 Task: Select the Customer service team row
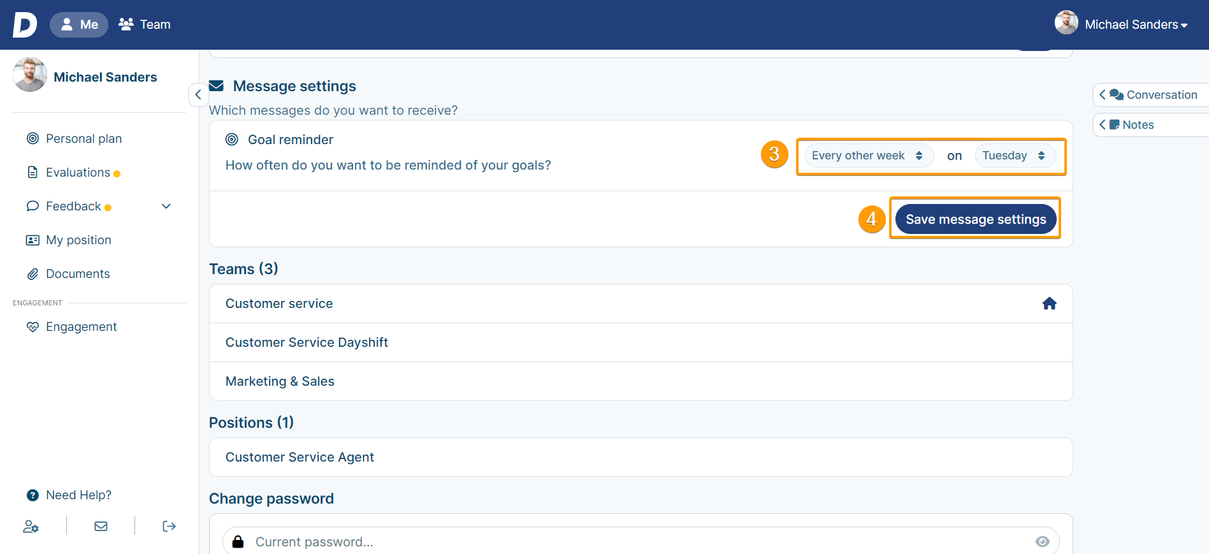point(641,303)
